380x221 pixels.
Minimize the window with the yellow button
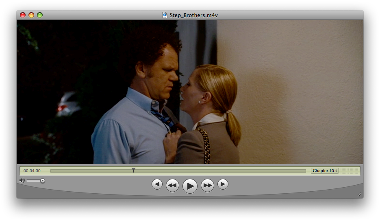[x=31, y=15]
